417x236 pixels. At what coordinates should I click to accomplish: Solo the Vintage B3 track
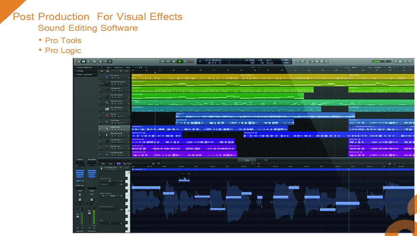pyautogui.click(x=115, y=91)
